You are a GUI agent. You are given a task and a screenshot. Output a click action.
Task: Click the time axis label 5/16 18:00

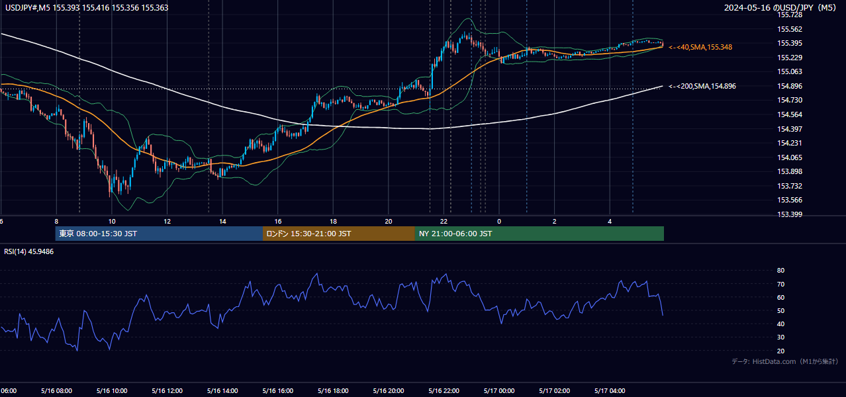(333, 391)
